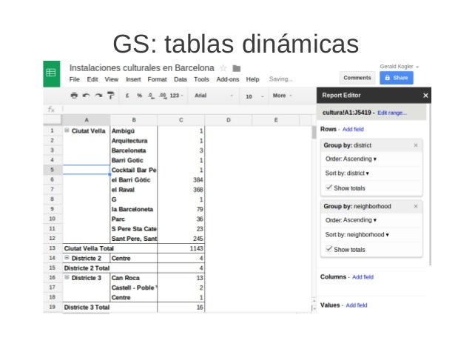Open the Edit menu

pyautogui.click(x=92, y=79)
